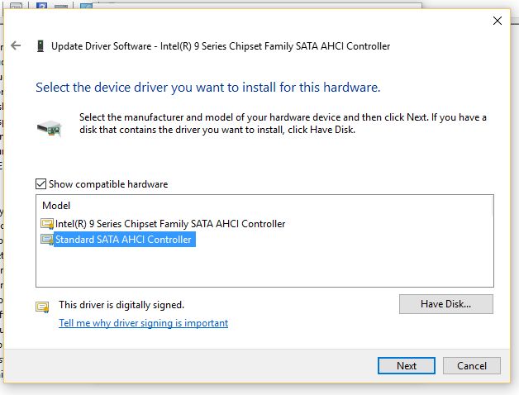Click the Update Driver Software title text
This screenshot has height=395, width=519.
pos(221,46)
